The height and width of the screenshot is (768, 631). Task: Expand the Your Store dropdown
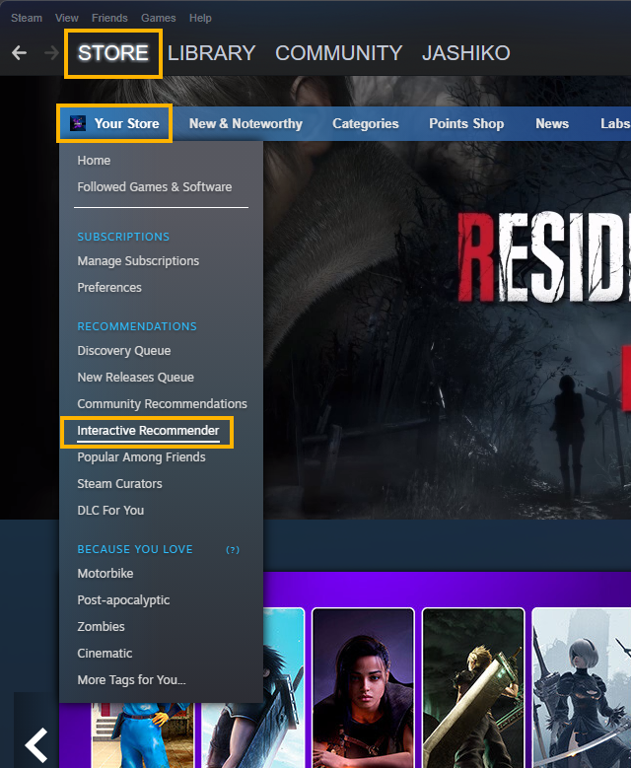[x=114, y=123]
